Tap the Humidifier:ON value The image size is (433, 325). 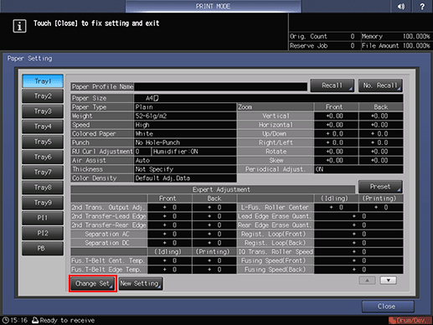tap(194, 152)
